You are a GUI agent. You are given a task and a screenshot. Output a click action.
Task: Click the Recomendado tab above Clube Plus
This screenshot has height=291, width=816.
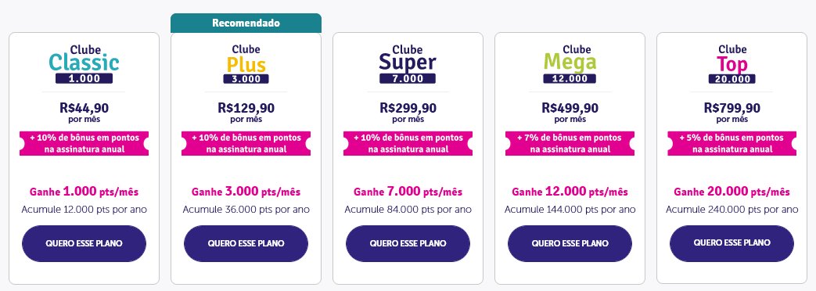coord(246,23)
